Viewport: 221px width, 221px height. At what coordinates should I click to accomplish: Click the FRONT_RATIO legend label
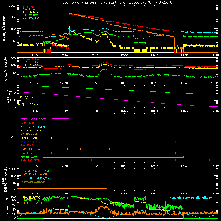click(31, 198)
